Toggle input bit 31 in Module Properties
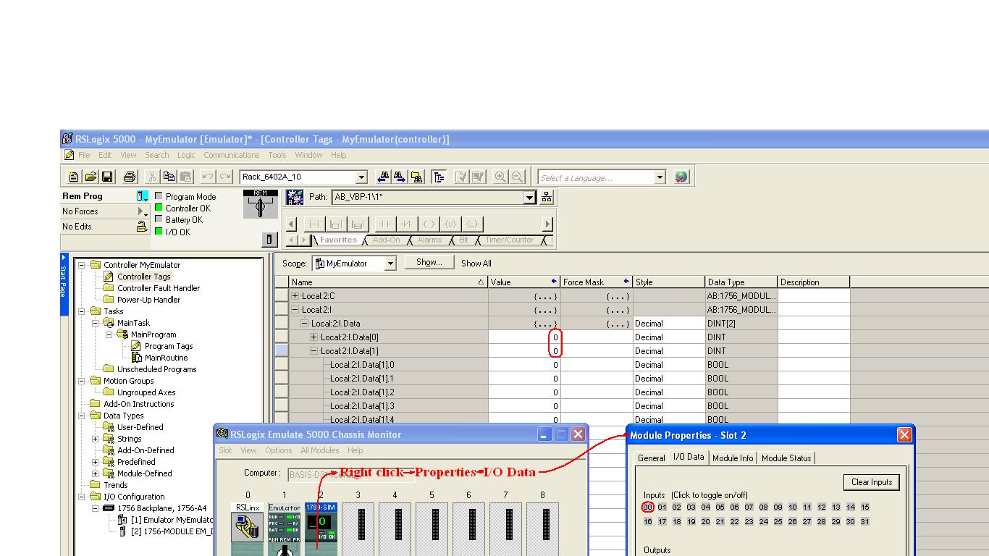989x556 pixels. tap(865, 521)
